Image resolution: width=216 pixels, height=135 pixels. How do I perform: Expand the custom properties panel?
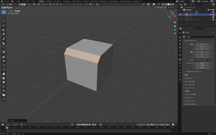[x=191, y=104]
